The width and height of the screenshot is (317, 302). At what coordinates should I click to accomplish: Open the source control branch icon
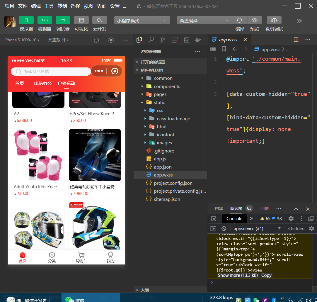[163, 40]
